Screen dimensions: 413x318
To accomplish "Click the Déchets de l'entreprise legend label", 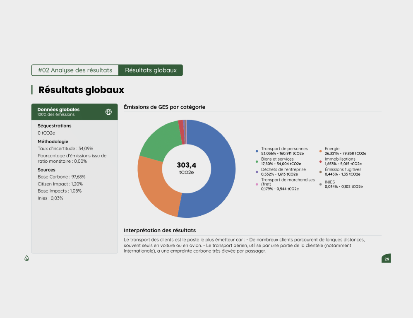I will (x=283, y=169).
